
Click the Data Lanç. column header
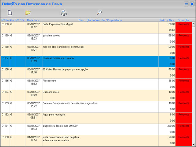(33, 20)
